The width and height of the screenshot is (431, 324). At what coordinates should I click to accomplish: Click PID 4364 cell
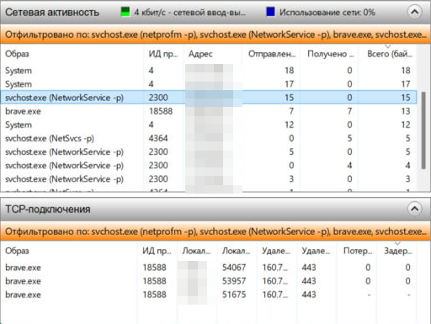click(158, 138)
